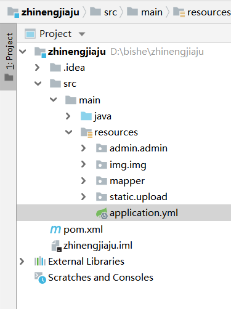Click the .idea folder icon
Image resolution: width=231 pixels, height=309 pixels.
coord(55,68)
